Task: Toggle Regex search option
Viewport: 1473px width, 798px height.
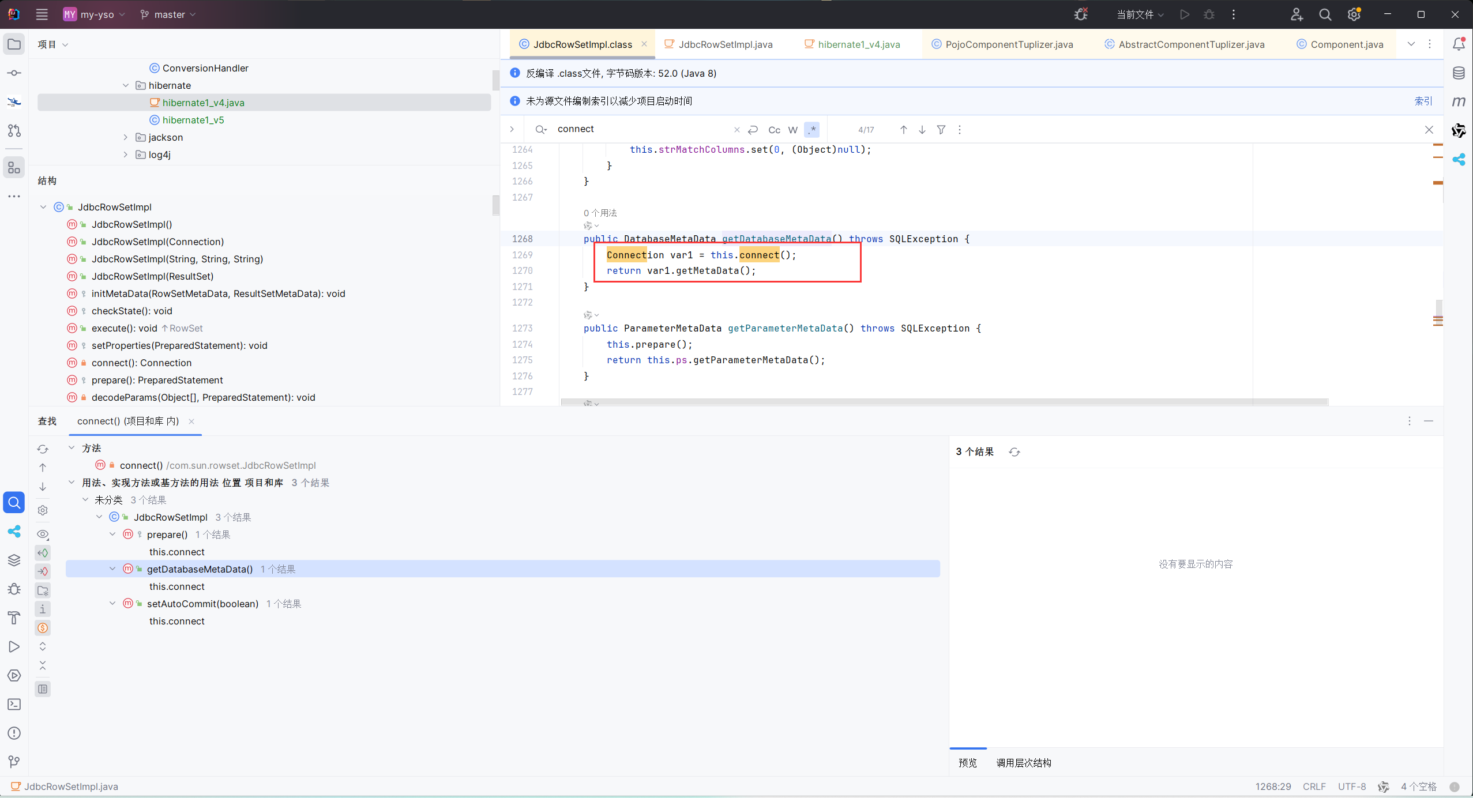Action: 811,130
